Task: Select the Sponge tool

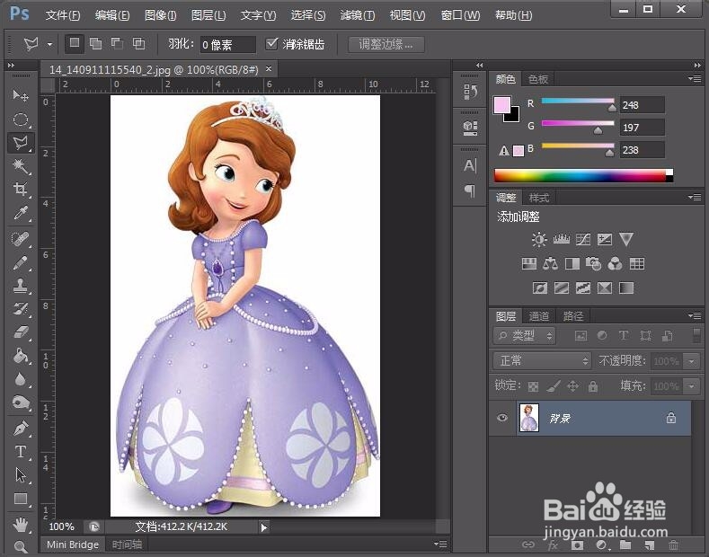Action: click(x=21, y=402)
